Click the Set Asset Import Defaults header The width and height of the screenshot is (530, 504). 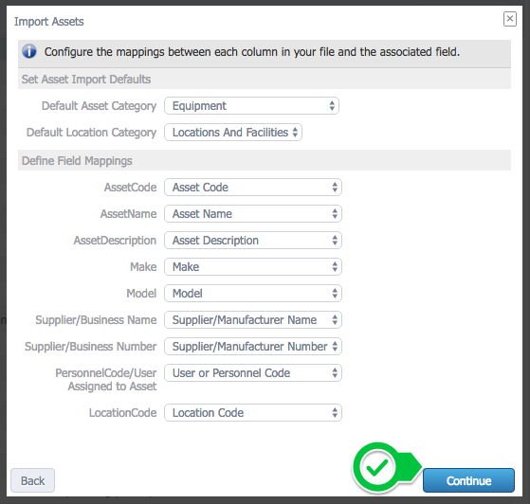[x=86, y=80]
